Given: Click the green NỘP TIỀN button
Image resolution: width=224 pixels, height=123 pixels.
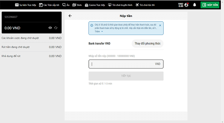Looking at the screenshot, I should (x=210, y=5).
